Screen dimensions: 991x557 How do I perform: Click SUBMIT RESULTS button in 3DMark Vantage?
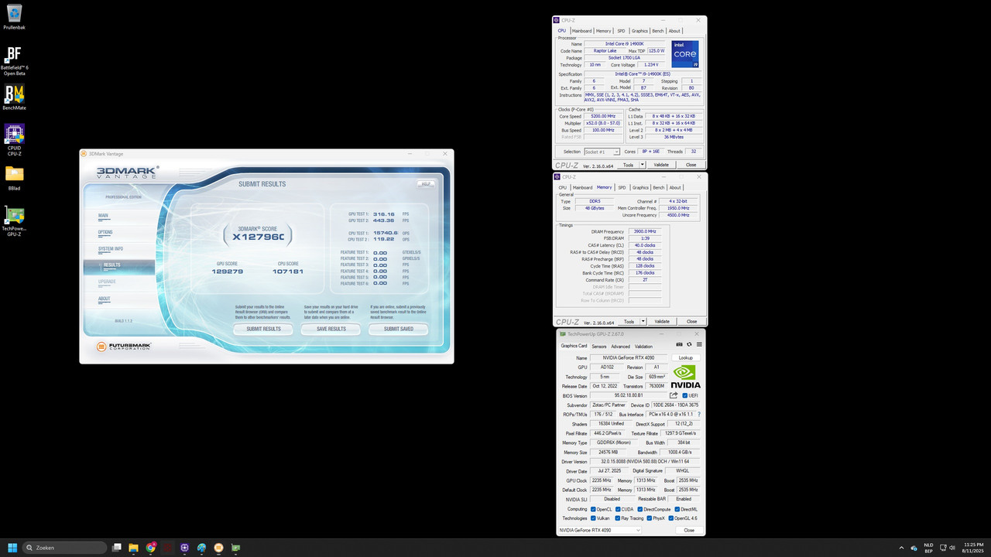(x=263, y=329)
